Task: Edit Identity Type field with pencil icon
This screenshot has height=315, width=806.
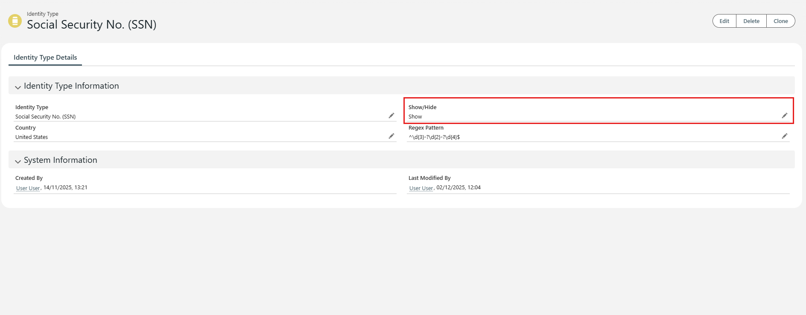Action: 391,116
